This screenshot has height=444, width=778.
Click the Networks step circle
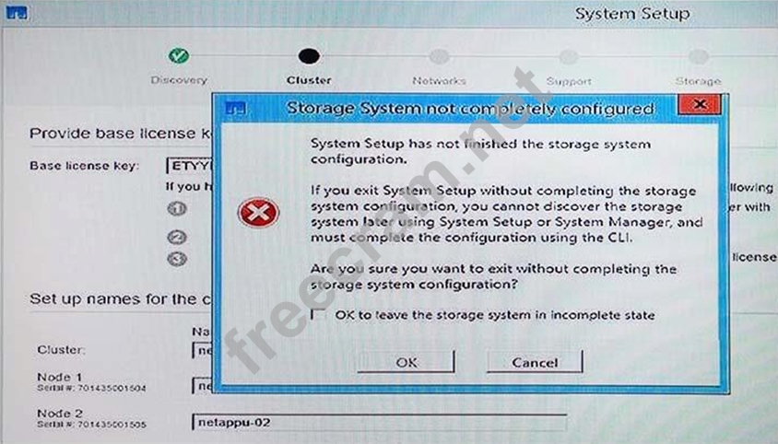(439, 56)
